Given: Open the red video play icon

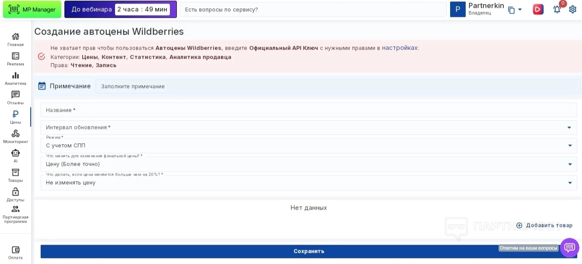Looking at the screenshot, I should 538,9.
